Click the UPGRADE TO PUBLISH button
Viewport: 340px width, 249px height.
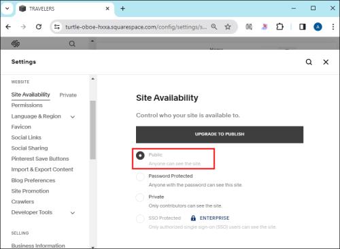220,135
